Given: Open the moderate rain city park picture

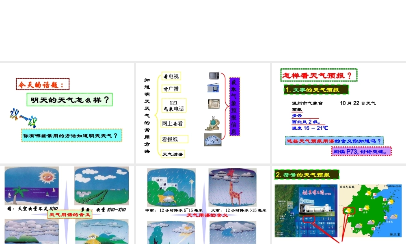Looking at the screenshot, I should tap(171, 187).
